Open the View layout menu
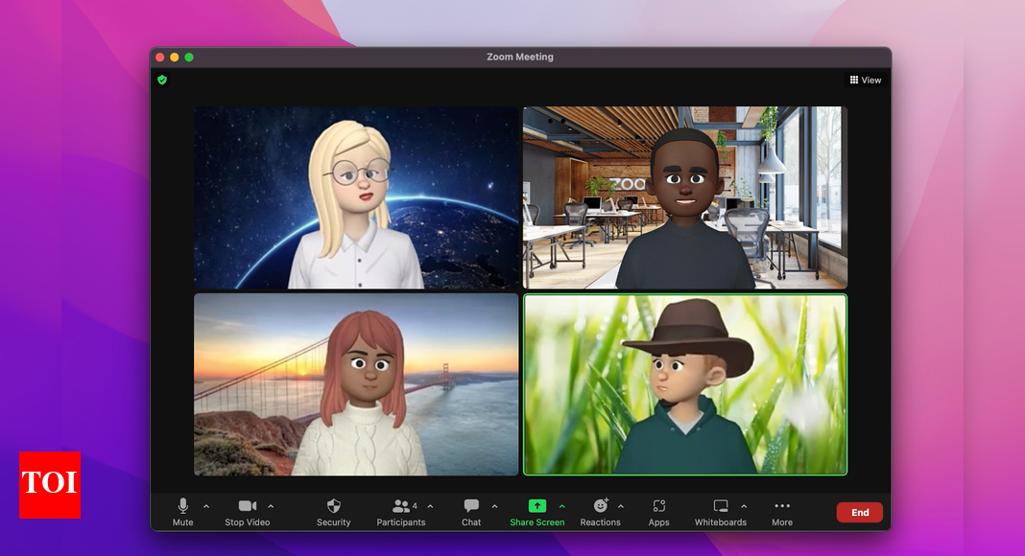 point(865,80)
